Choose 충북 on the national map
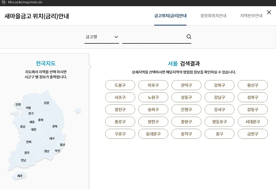 pyautogui.click(x=41, y=120)
